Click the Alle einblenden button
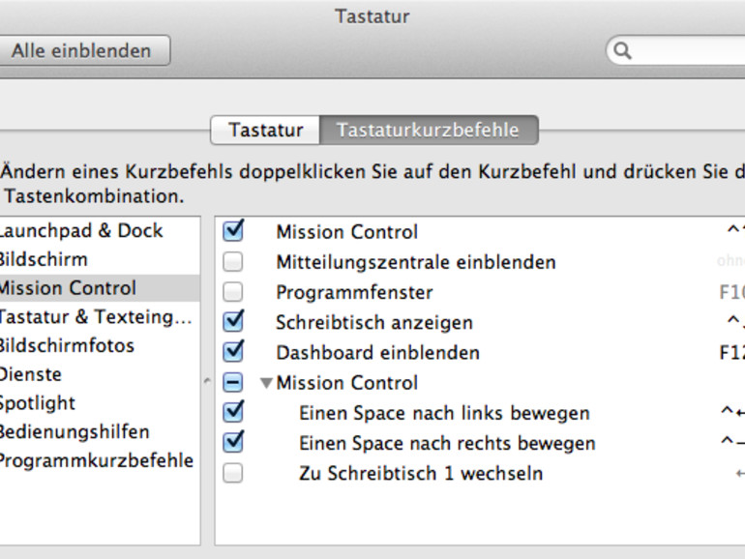 pos(83,50)
